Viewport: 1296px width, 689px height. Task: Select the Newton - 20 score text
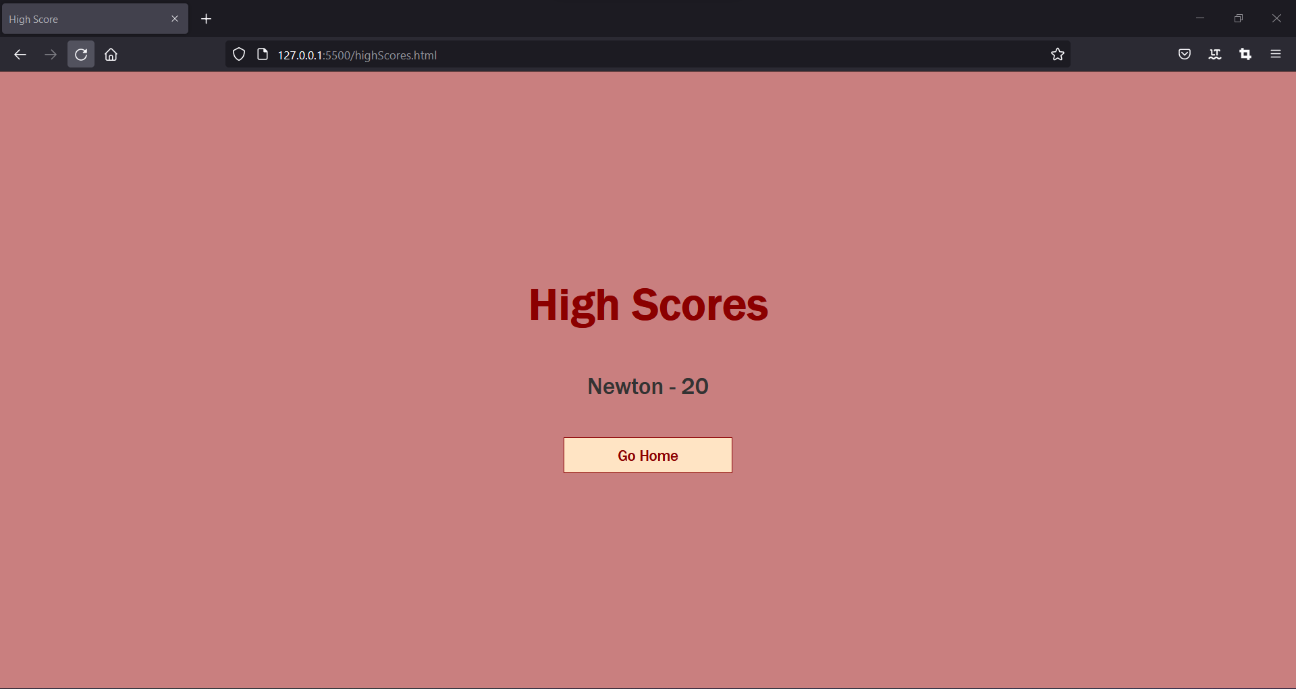click(x=647, y=385)
